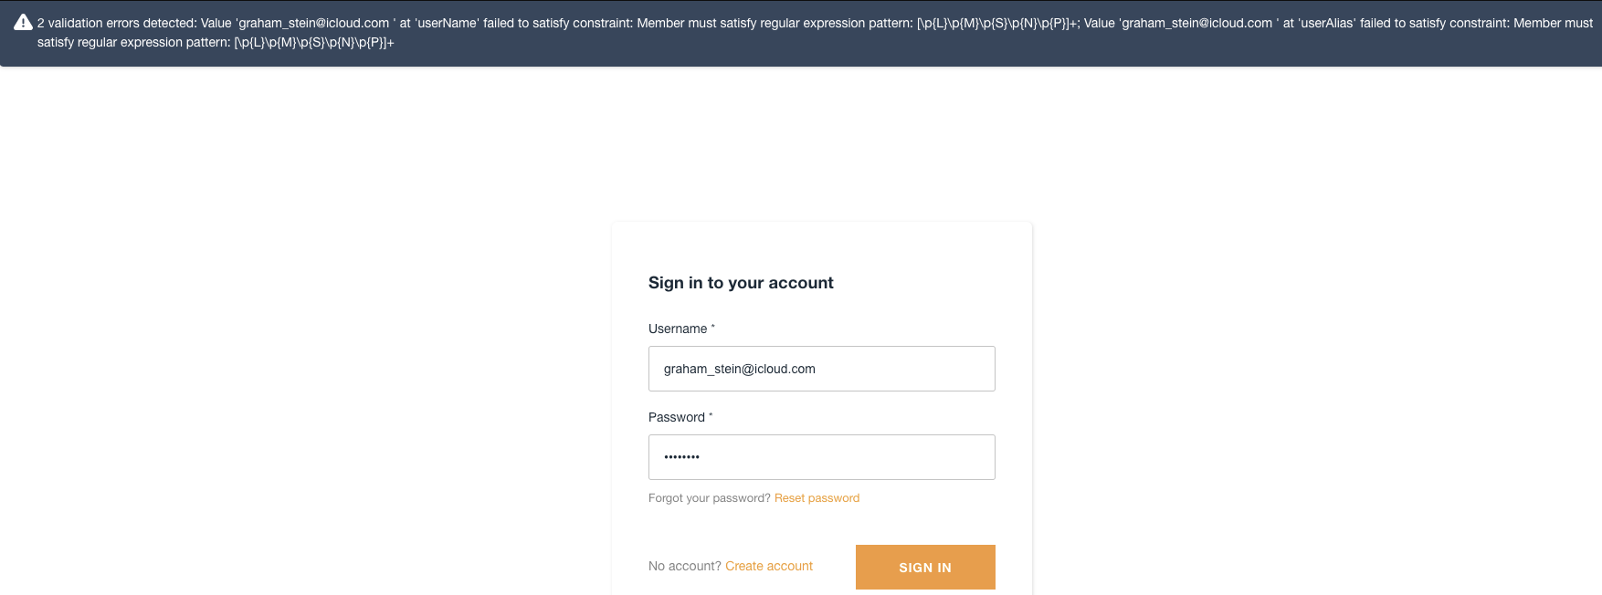Click the warning triangle icon in banner
Viewport: 1602px width, 595px height.
coord(20,22)
